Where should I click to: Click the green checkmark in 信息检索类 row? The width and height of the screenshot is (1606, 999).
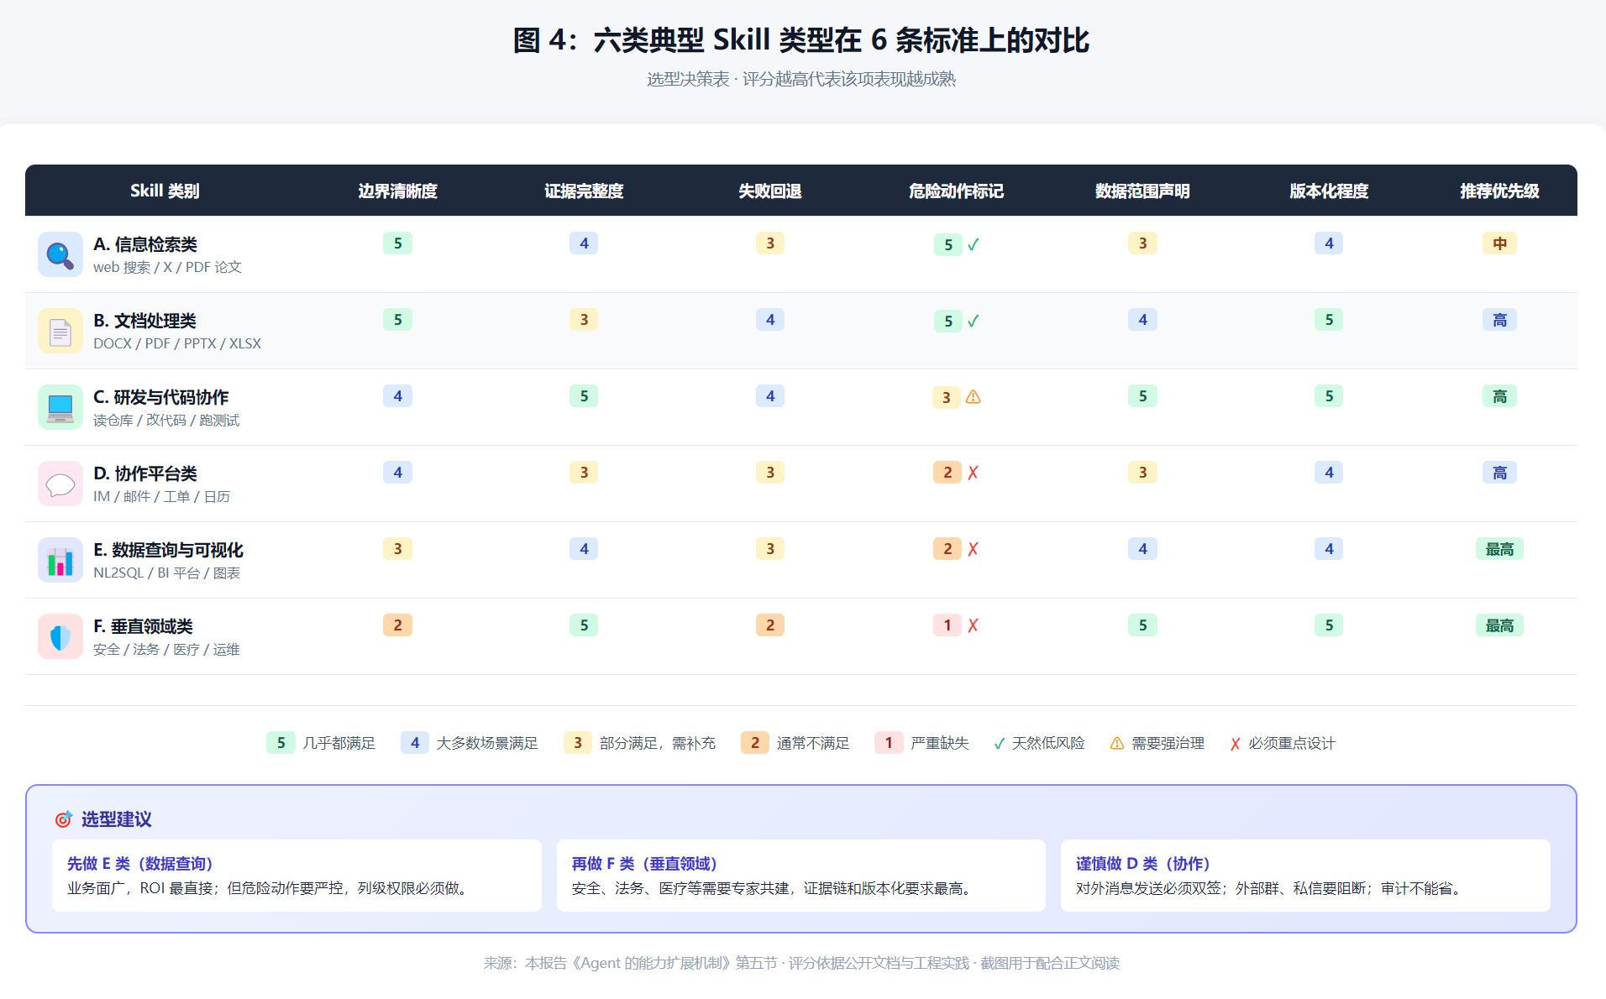pos(973,245)
